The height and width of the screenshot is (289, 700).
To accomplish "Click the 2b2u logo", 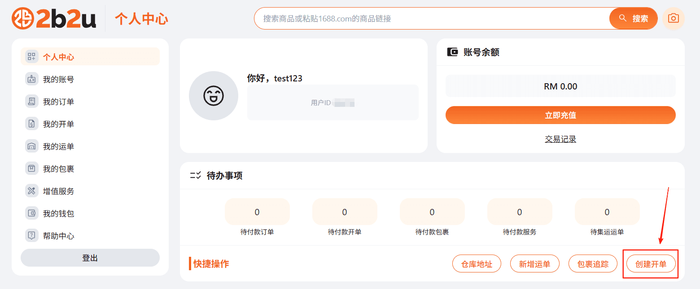I will point(54,18).
